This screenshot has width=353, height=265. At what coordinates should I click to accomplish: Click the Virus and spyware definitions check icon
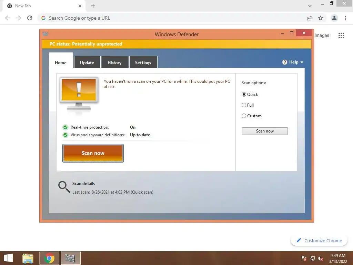(65, 135)
